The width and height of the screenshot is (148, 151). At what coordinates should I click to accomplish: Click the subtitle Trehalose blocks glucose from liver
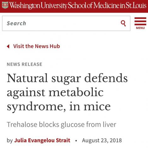tap(62, 124)
